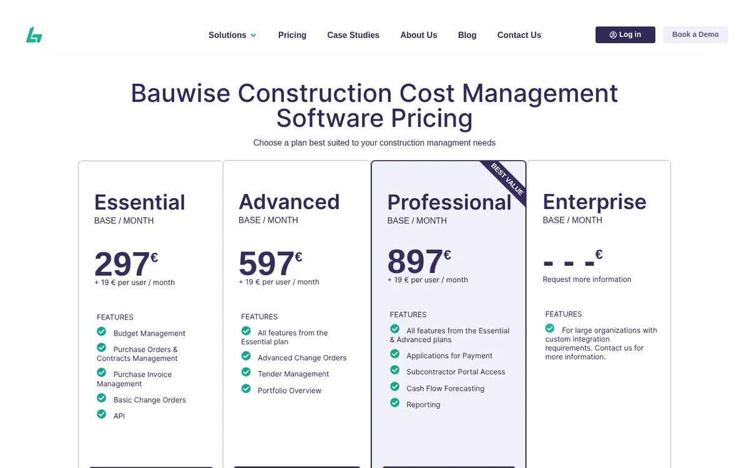This screenshot has height=468, width=749.
Task: Click 'Choose a plan best suited' subtitle
Action: coord(374,143)
